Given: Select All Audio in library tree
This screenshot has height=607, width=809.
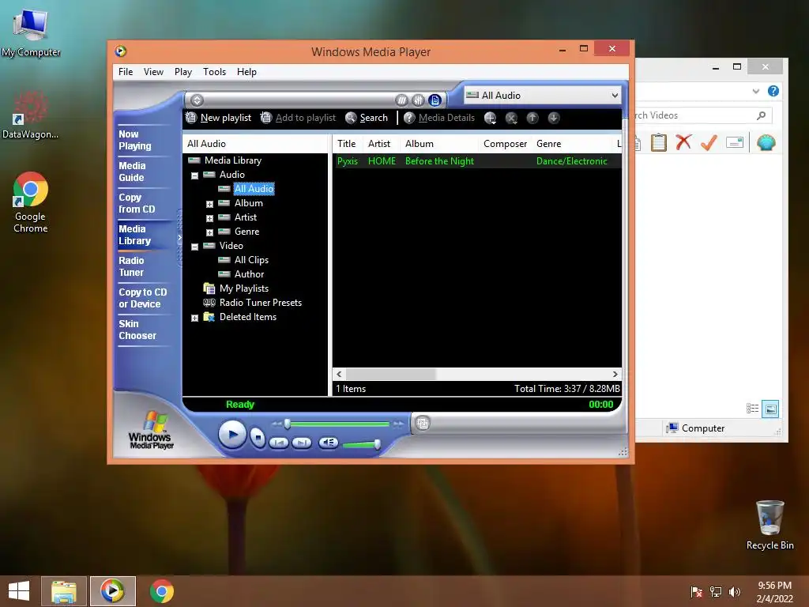Looking at the screenshot, I should (x=254, y=189).
